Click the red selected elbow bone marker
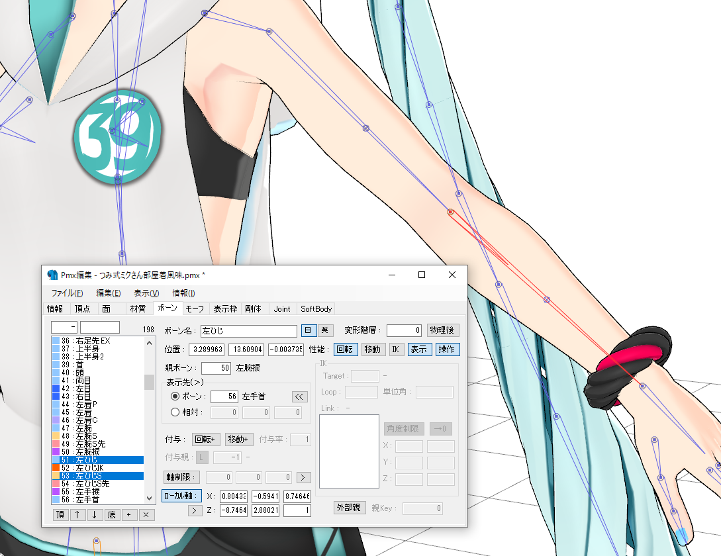This screenshot has width=721, height=556. [x=451, y=212]
